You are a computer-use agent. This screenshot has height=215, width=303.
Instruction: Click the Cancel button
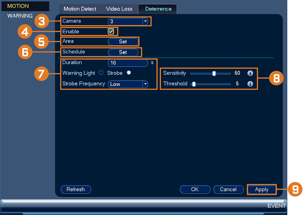pos(228,189)
